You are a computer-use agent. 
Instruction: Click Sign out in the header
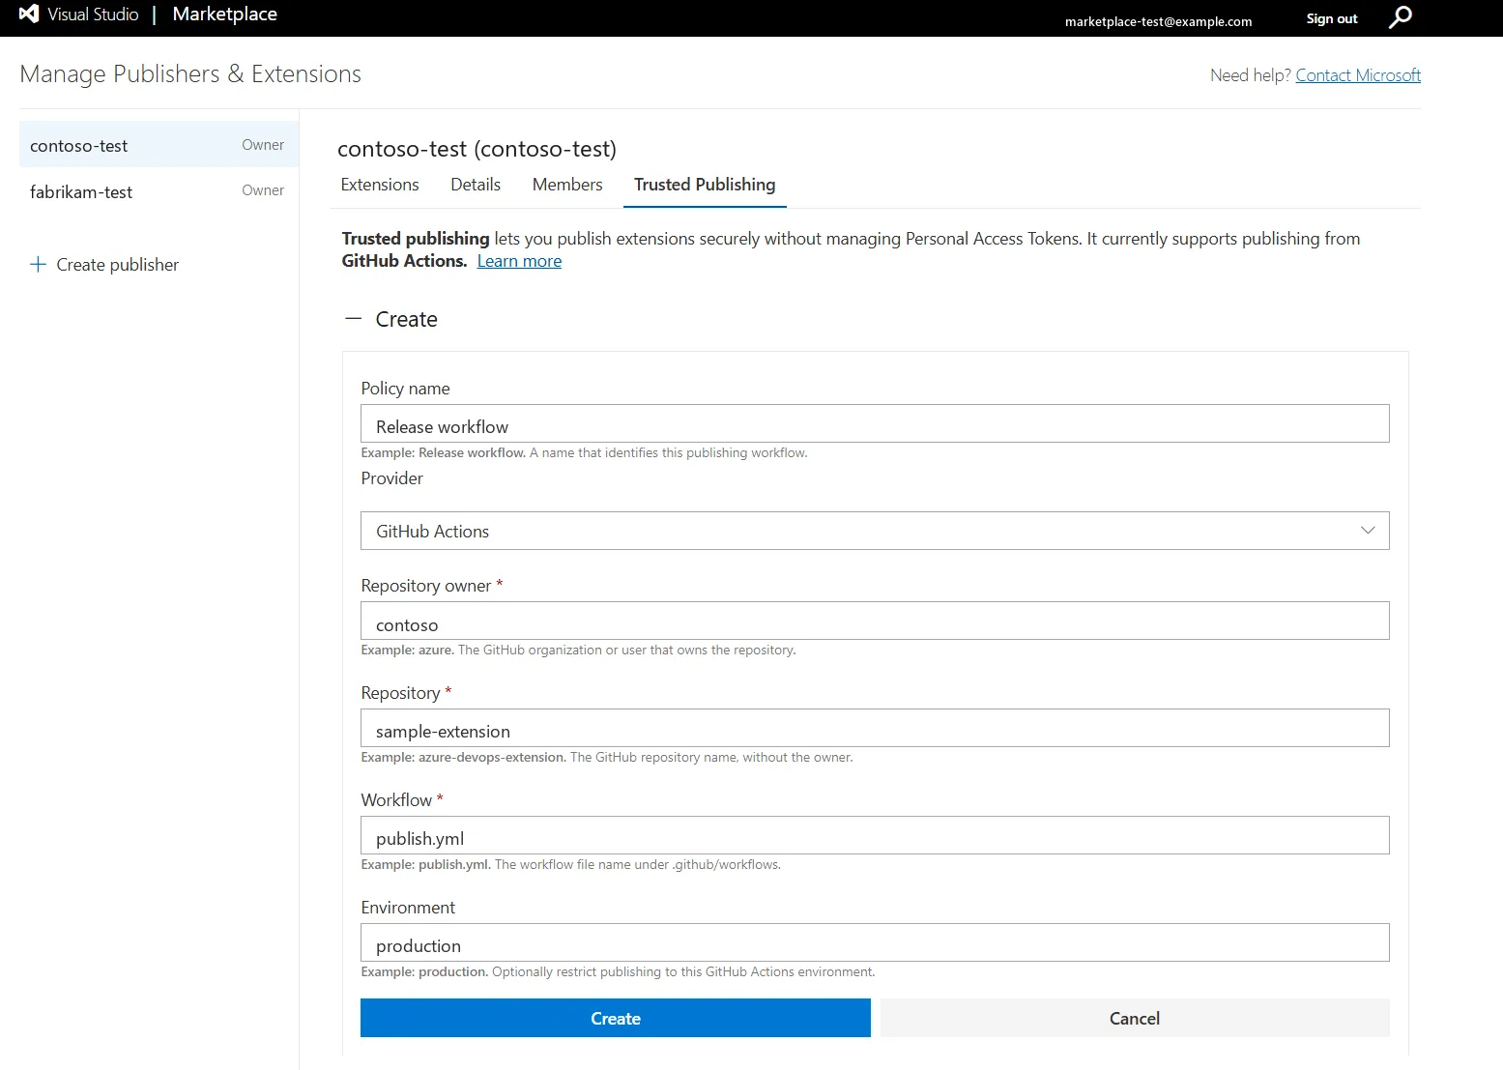tap(1332, 18)
